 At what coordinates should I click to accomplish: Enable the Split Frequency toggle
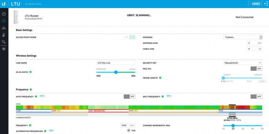pyautogui.click(x=256, y=97)
